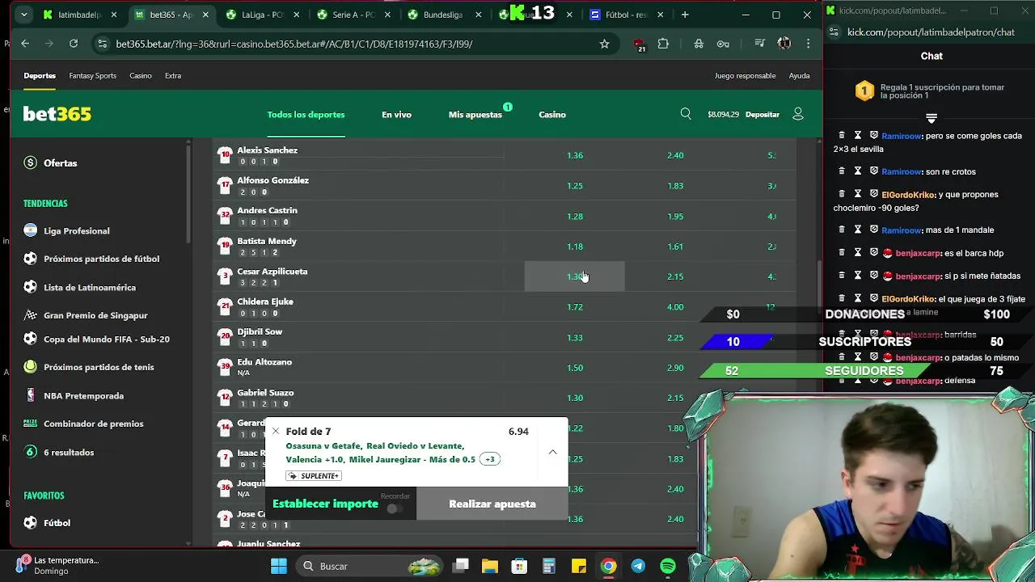Click the $8,094.29 balance
The height and width of the screenshot is (582, 1035).
723,115
